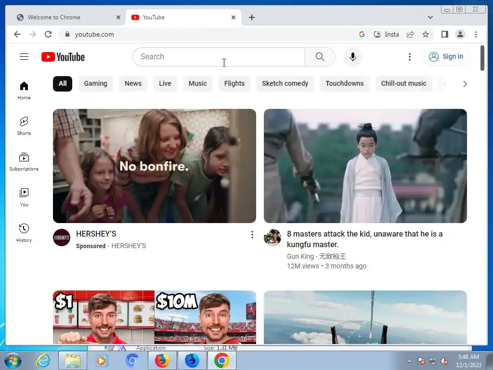Reload the page with refresh icon

(x=48, y=34)
